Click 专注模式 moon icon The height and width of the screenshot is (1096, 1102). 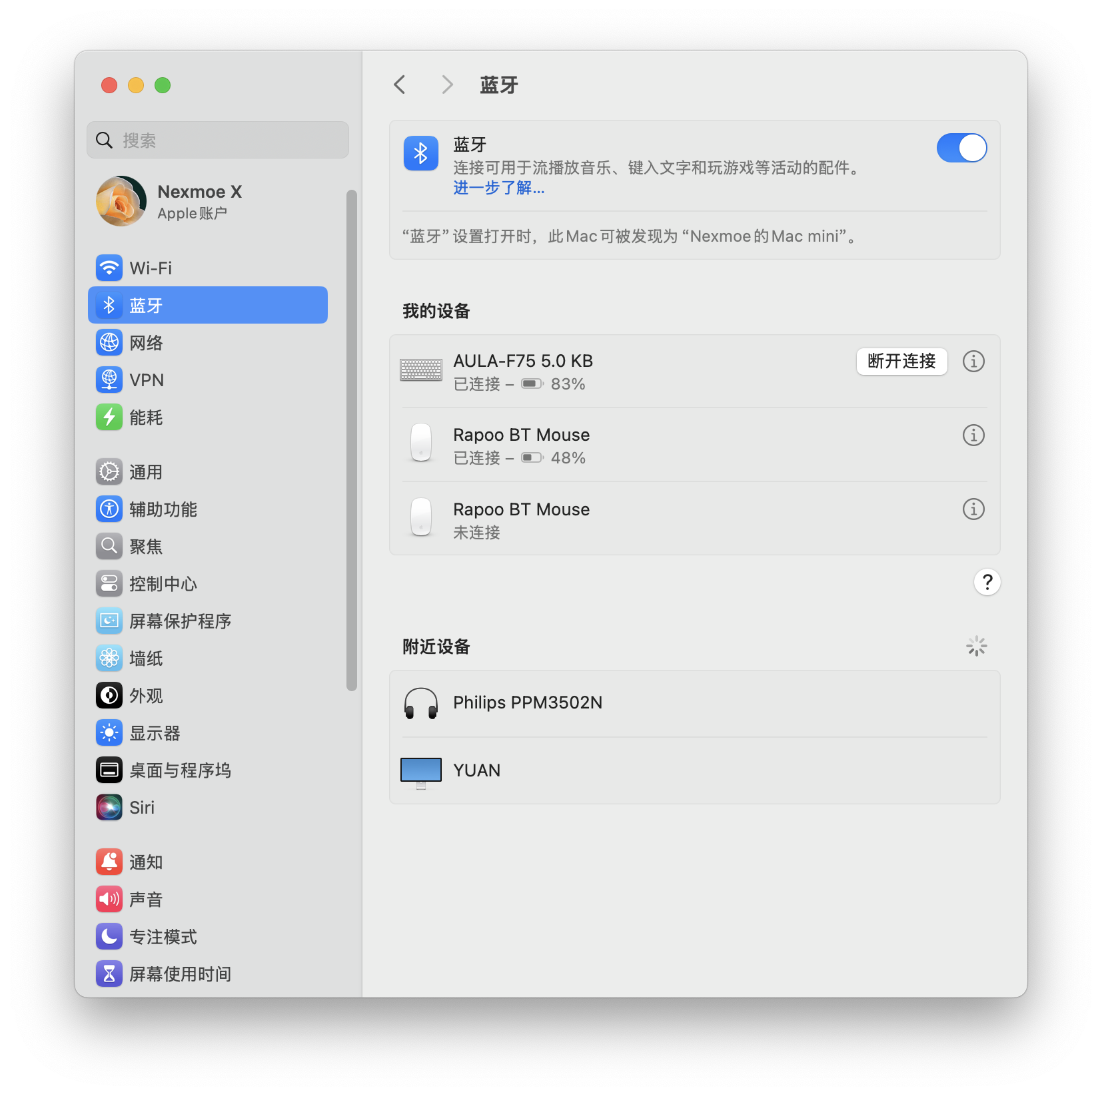[109, 937]
